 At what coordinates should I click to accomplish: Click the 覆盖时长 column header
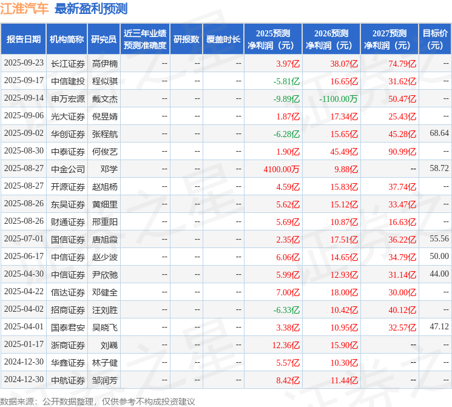coord(223,39)
